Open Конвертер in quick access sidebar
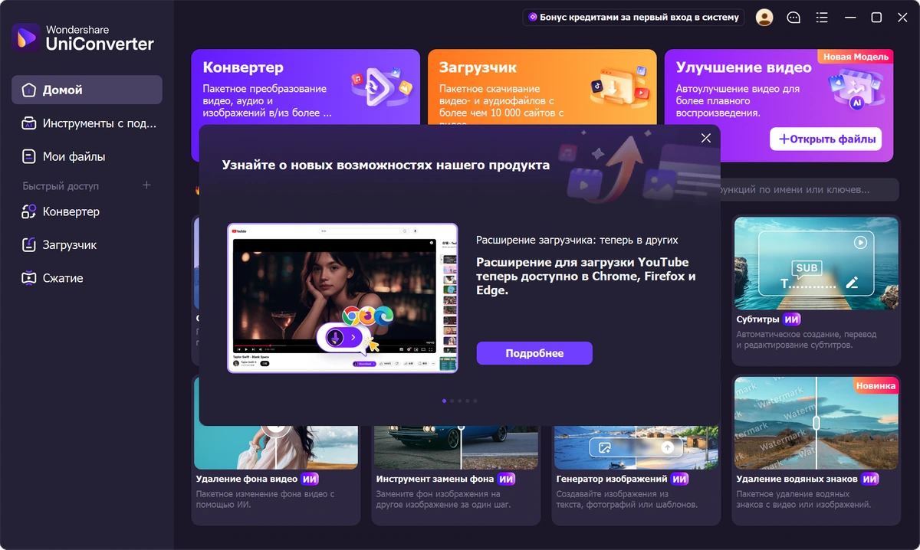This screenshot has height=550, width=920. point(87,211)
